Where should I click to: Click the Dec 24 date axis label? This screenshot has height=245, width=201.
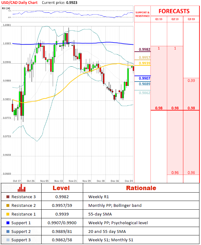coord(129,181)
